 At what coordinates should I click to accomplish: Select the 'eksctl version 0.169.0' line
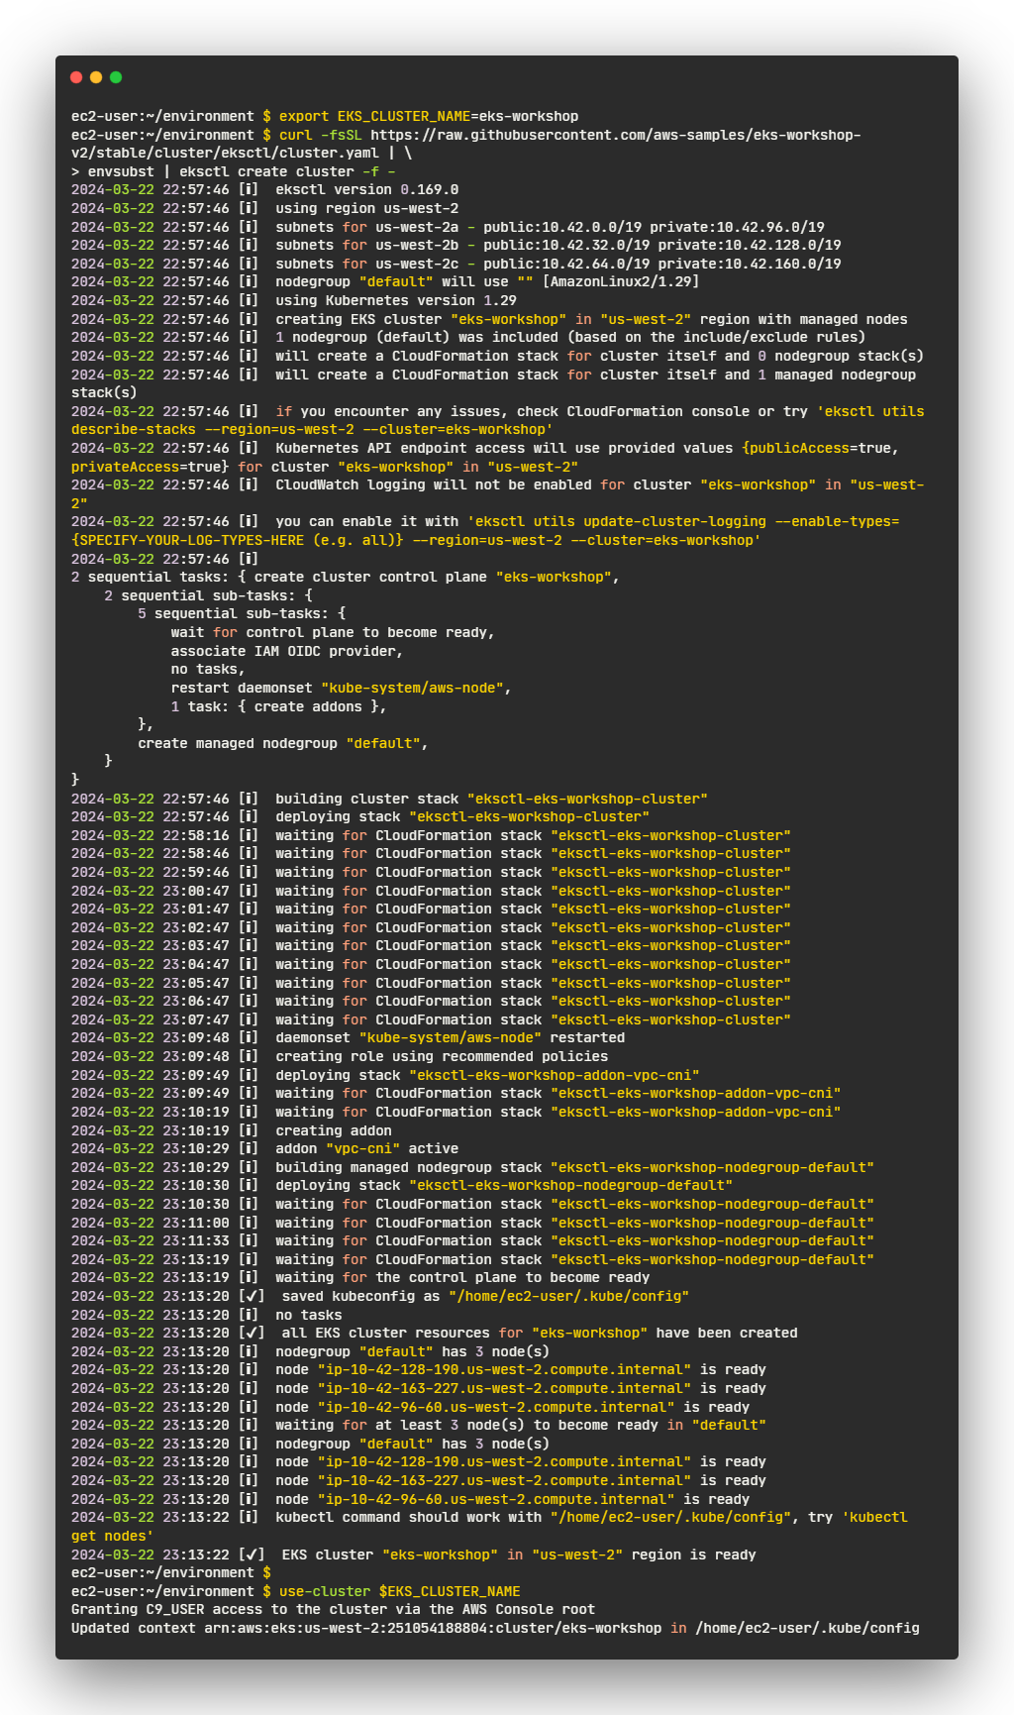[x=367, y=189]
